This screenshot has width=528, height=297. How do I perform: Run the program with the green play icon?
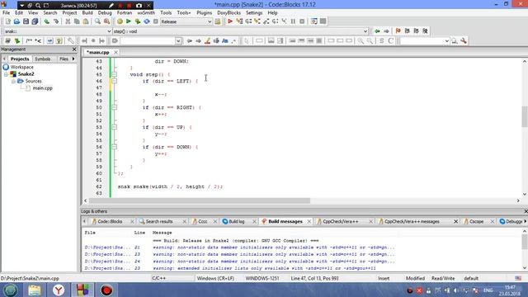[129, 21]
